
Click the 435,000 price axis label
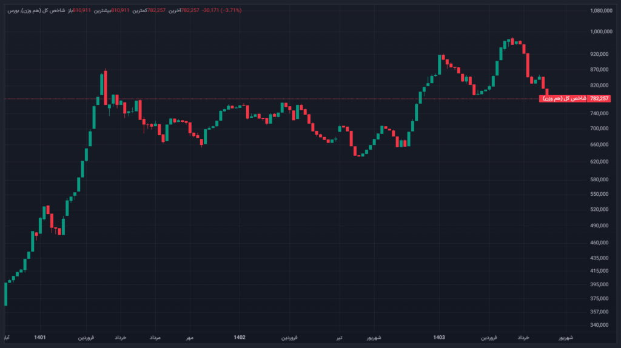(x=599, y=258)
